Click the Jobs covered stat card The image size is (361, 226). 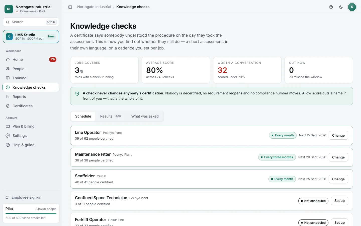[104, 70]
